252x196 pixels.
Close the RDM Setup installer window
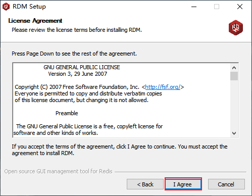pos(240,7)
